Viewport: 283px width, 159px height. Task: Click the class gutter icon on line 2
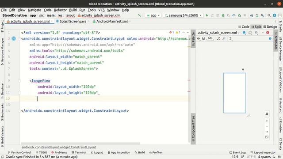14,38
